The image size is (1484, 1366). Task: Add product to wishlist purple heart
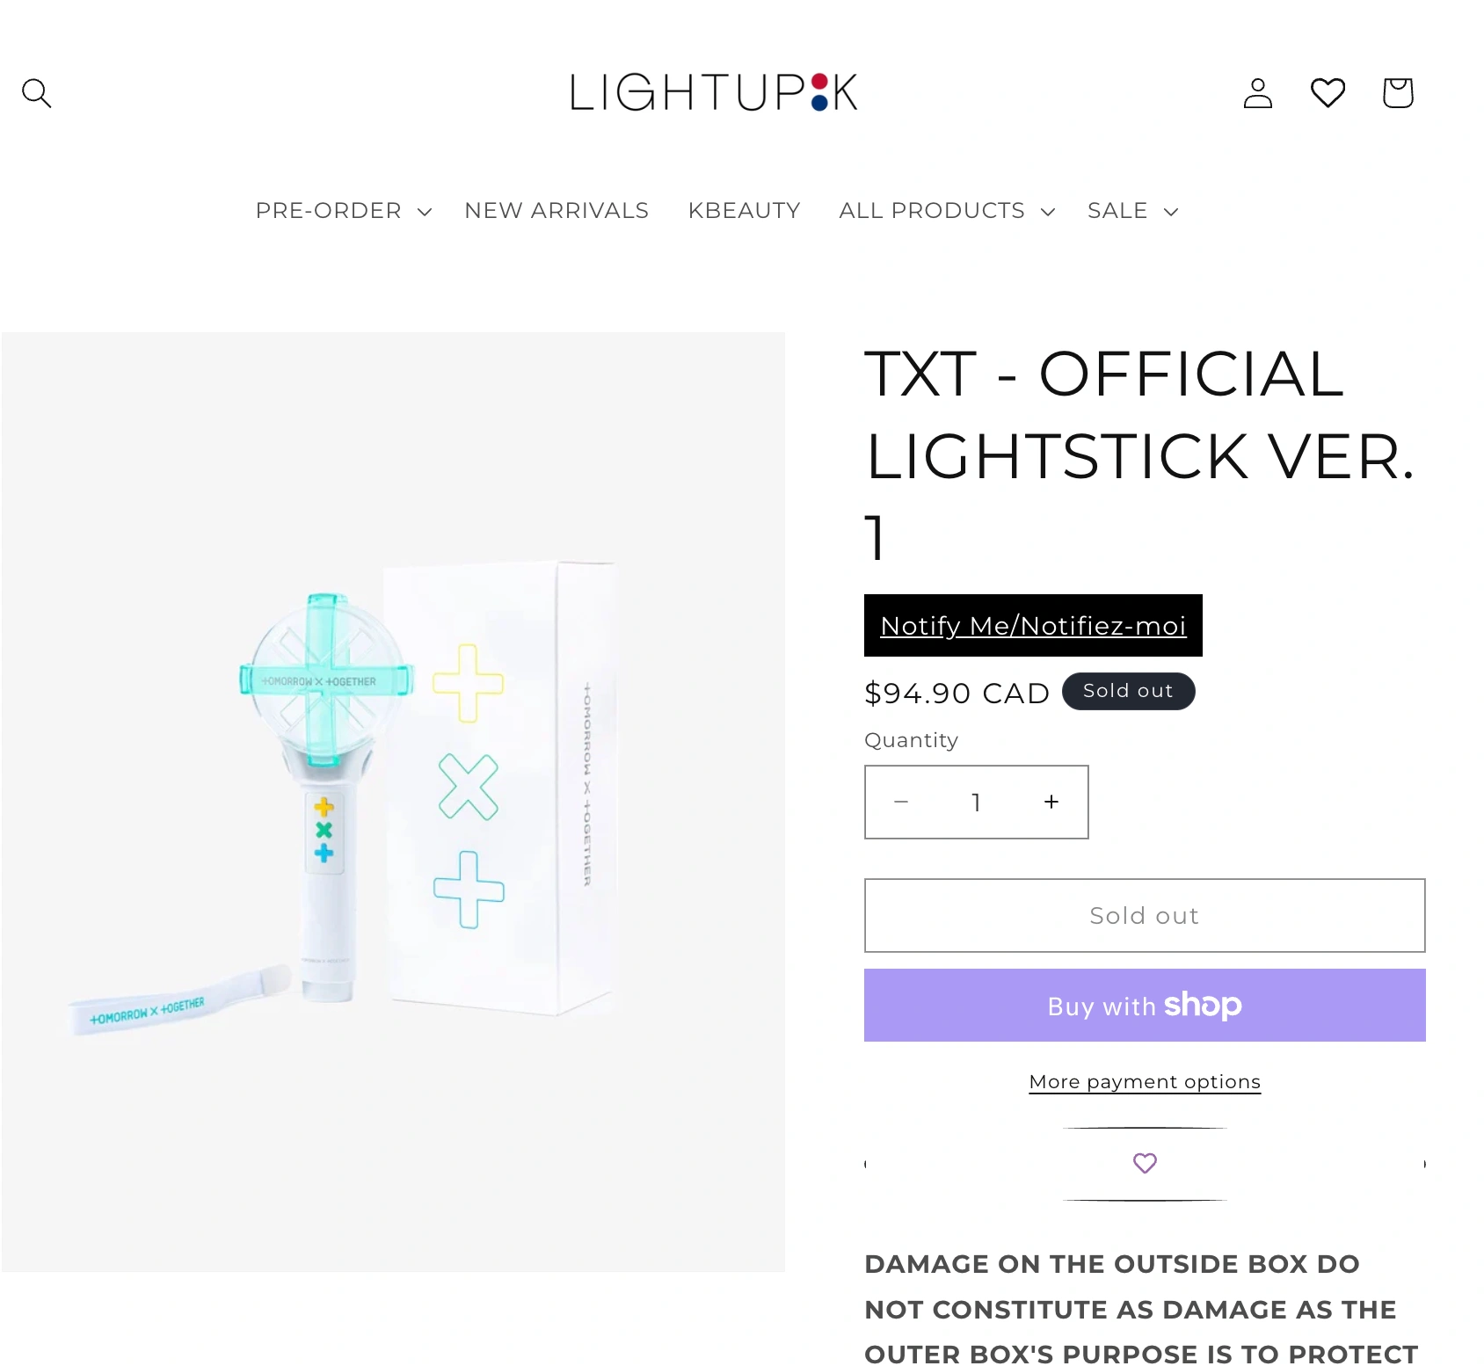click(1145, 1163)
